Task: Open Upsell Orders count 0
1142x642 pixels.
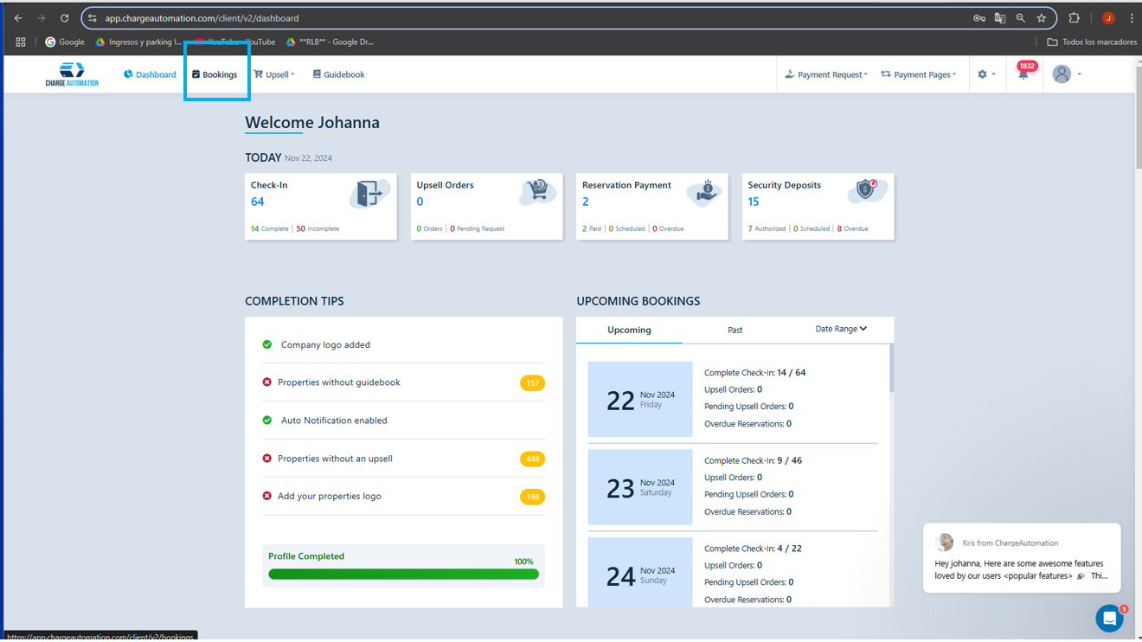Action: [420, 202]
